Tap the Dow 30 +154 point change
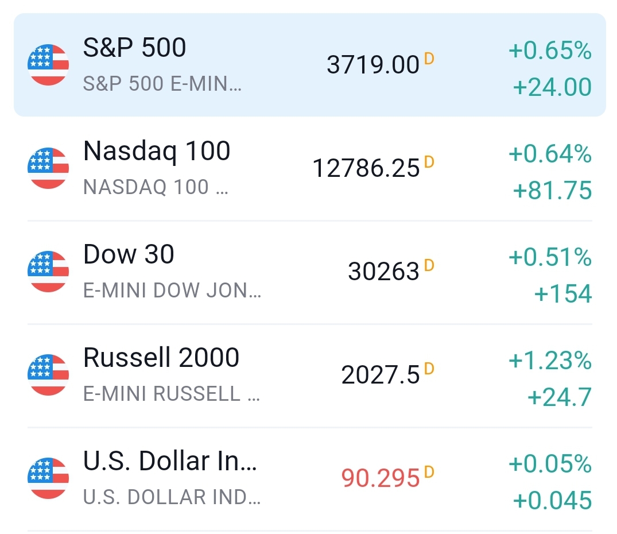 [x=562, y=294]
